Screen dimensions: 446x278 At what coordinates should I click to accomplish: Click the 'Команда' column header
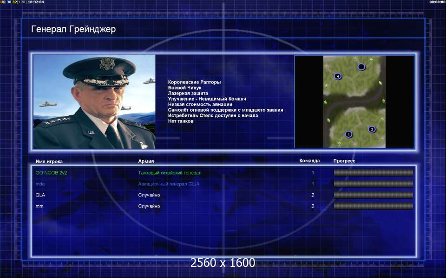tap(309, 161)
